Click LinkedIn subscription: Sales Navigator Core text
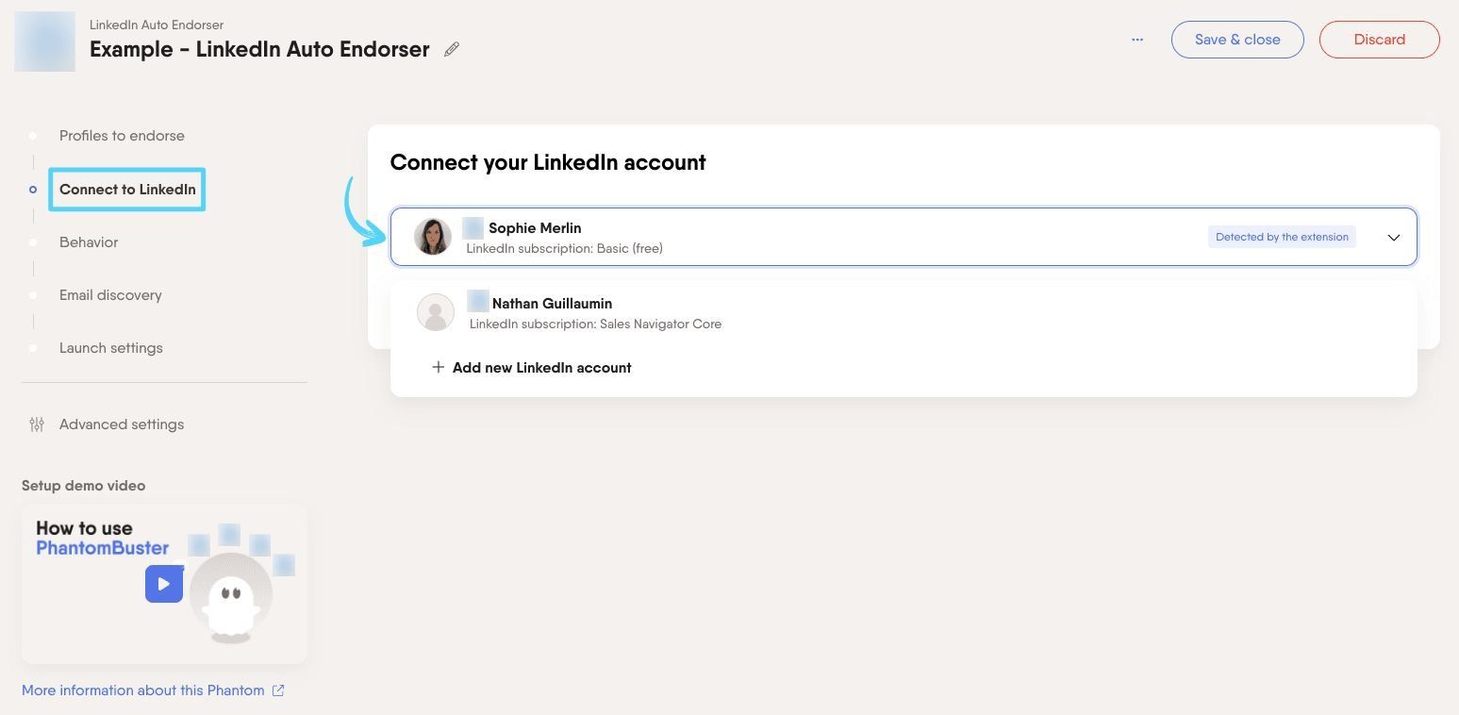1459x715 pixels. click(595, 324)
